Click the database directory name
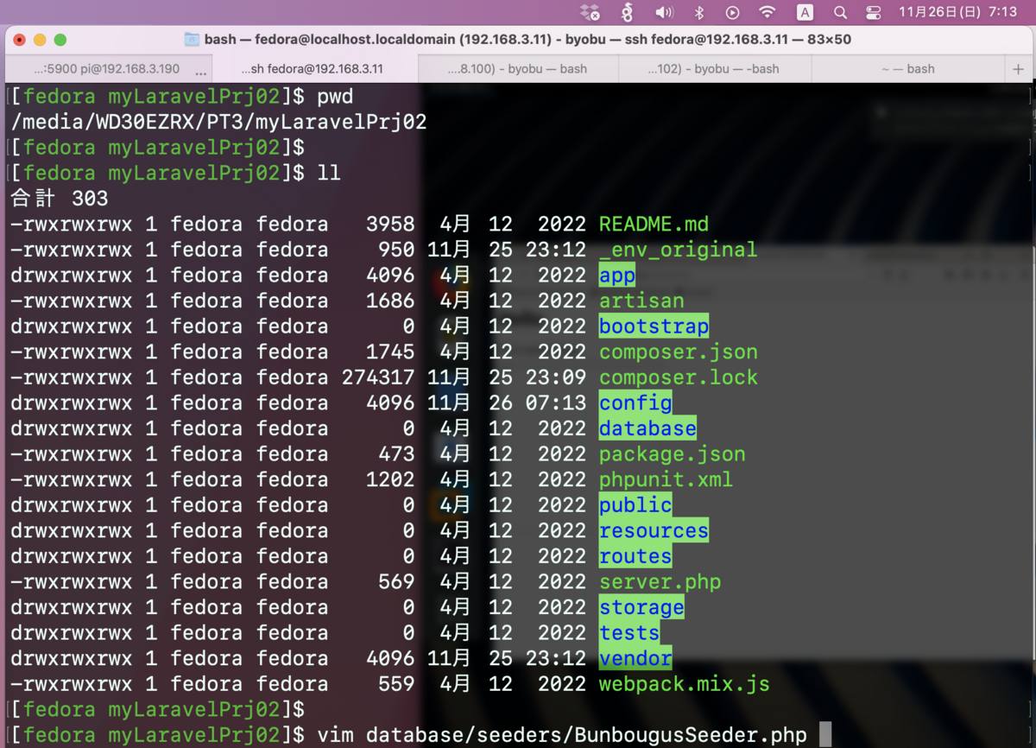Viewport: 1036px width, 748px height. pyautogui.click(x=647, y=428)
